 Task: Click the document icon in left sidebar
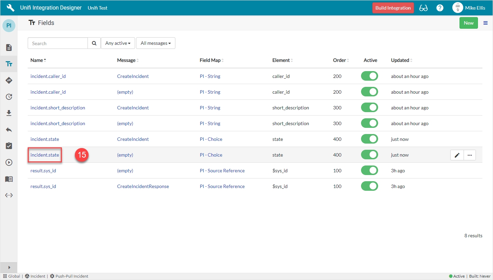coord(9,48)
